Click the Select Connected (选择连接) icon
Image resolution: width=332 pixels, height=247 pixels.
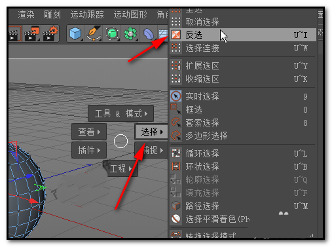tap(176, 48)
